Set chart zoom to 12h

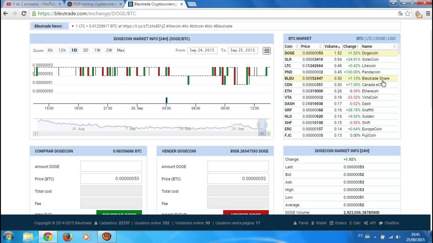62,50
